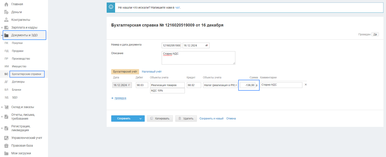
Task: Add a new проводка entry link
Action: click(x=120, y=98)
